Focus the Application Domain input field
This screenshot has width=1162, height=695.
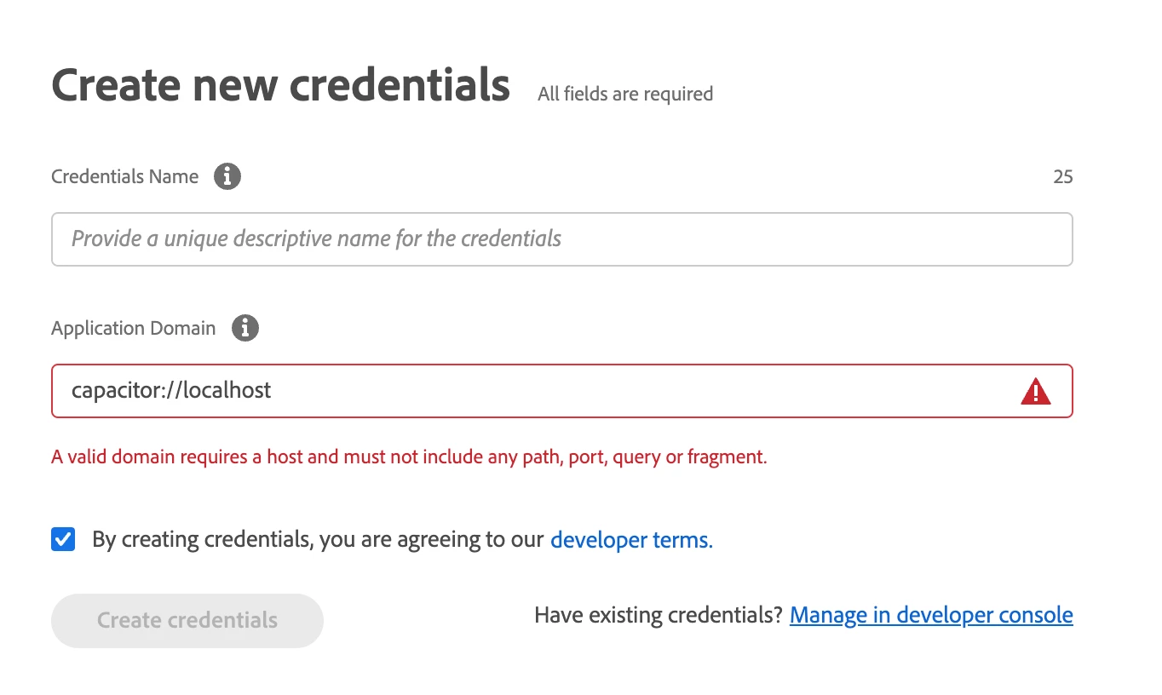pos(596,392)
